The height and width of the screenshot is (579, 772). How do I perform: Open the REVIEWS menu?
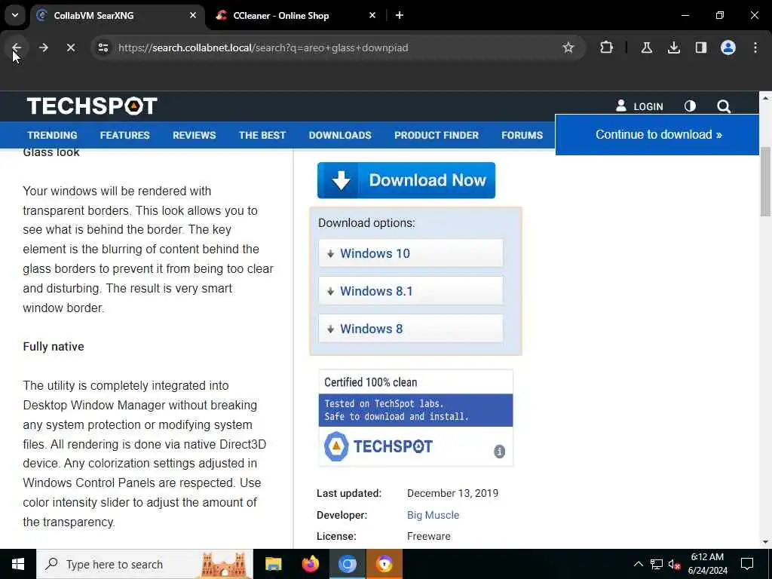tap(194, 135)
